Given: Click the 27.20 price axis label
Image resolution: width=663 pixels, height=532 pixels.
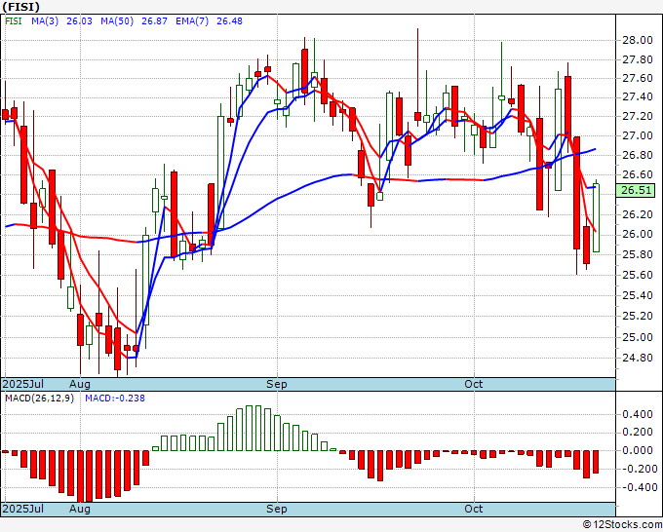Looking at the screenshot, I should click(x=638, y=116).
